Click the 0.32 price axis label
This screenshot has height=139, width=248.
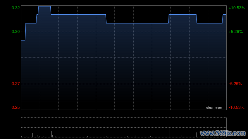15,8
